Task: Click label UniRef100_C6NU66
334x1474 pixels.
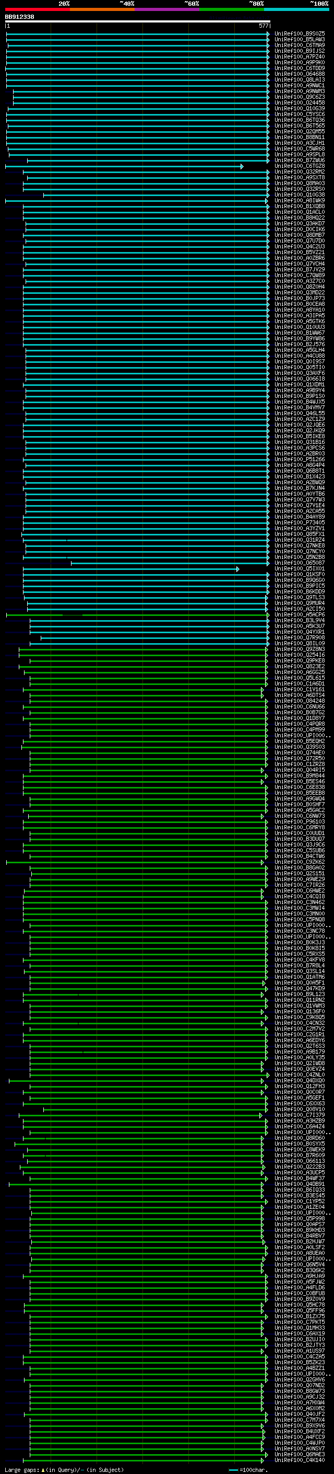Action: tap(299, 707)
